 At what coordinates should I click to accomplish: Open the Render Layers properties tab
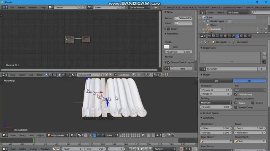point(213,36)
